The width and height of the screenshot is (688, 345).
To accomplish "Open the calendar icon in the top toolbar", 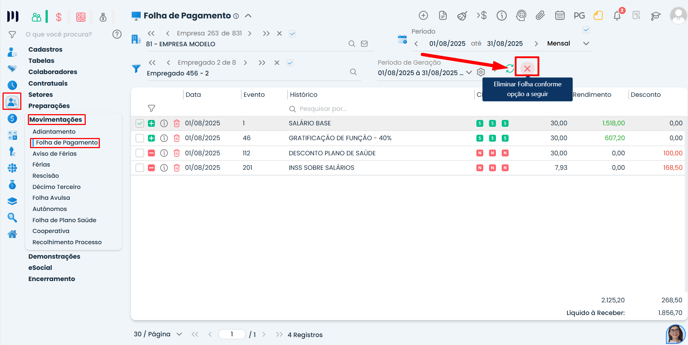I will (560, 16).
